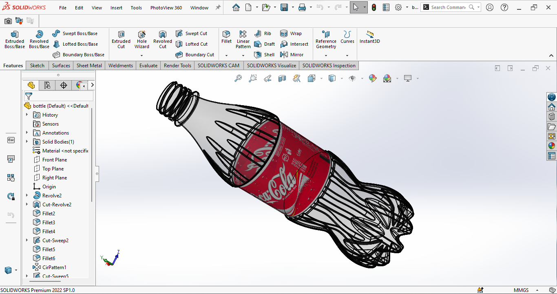
Task: Pin the SOLIDWORKS menu bar
Action: tap(218, 7)
